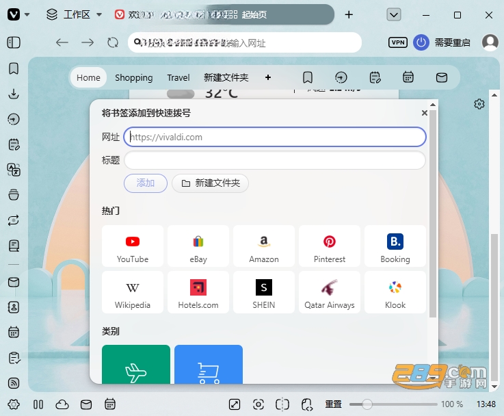Expand the tab list dropdown button

pos(394,14)
